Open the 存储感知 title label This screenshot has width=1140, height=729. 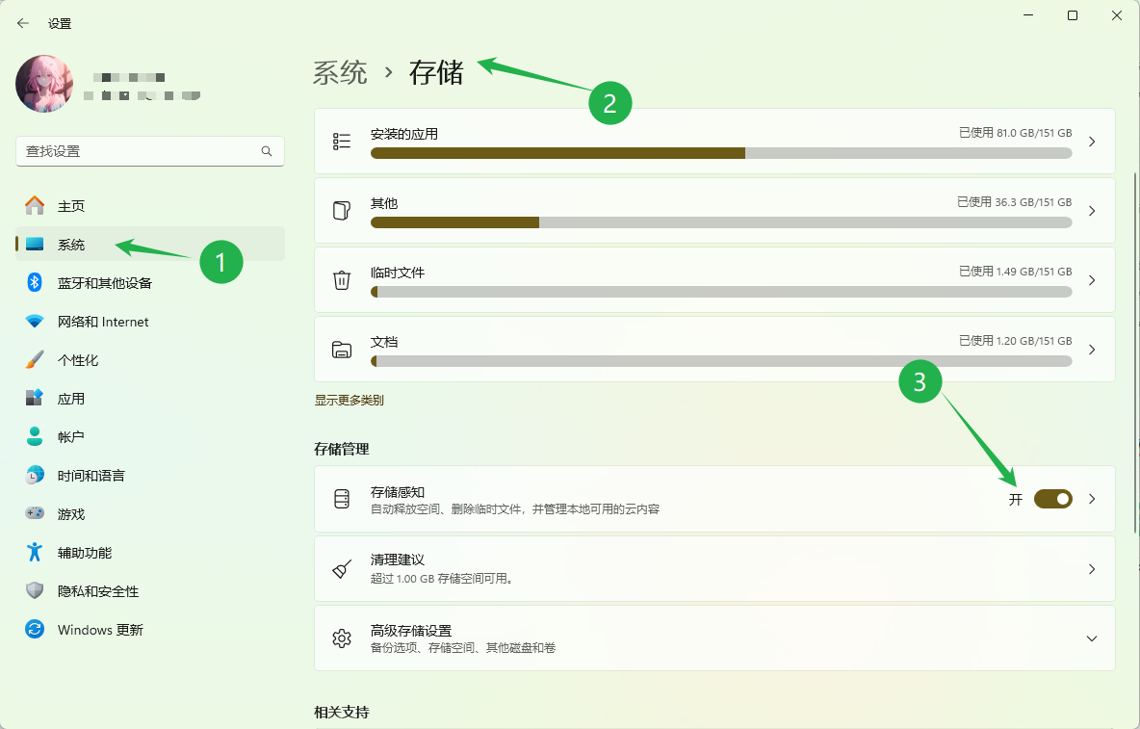coord(397,491)
